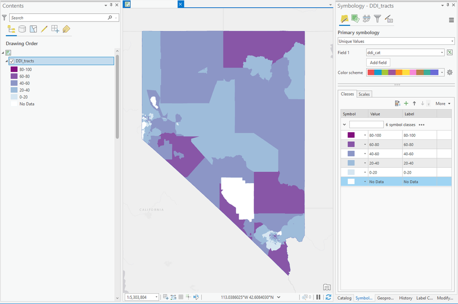Click Add all values icon in Classes
This screenshot has width=458, height=304.
point(397,103)
